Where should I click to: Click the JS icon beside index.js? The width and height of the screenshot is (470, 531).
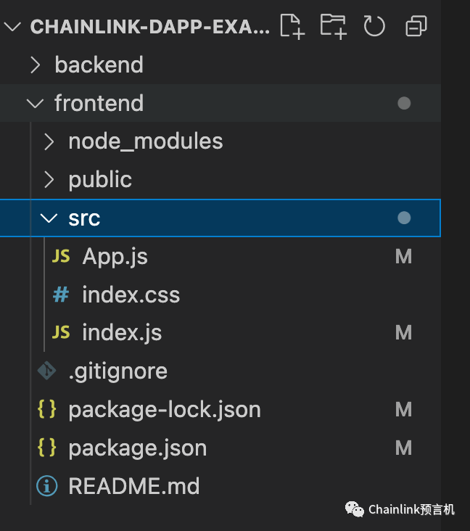coord(62,332)
